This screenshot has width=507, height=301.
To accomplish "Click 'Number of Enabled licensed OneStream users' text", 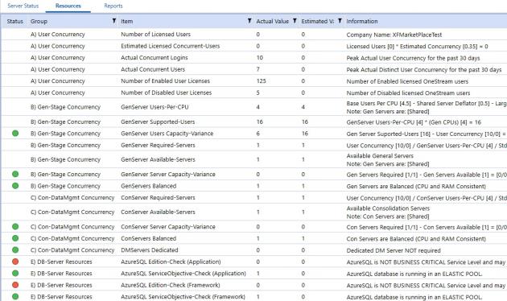I will click(407, 81).
